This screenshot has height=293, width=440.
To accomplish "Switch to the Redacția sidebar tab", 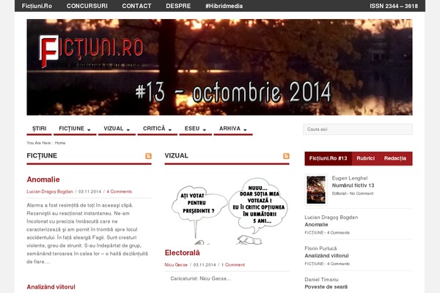I will pyautogui.click(x=395, y=158).
